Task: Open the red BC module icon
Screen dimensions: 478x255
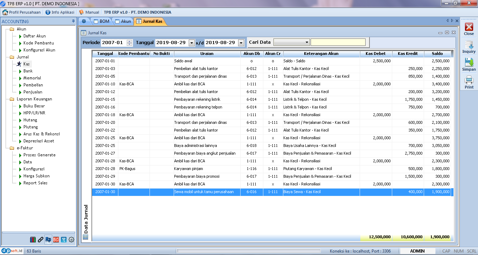Action: (56, 240)
